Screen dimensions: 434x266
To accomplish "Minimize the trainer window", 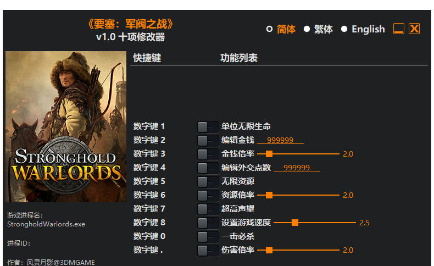I will pos(399,29).
